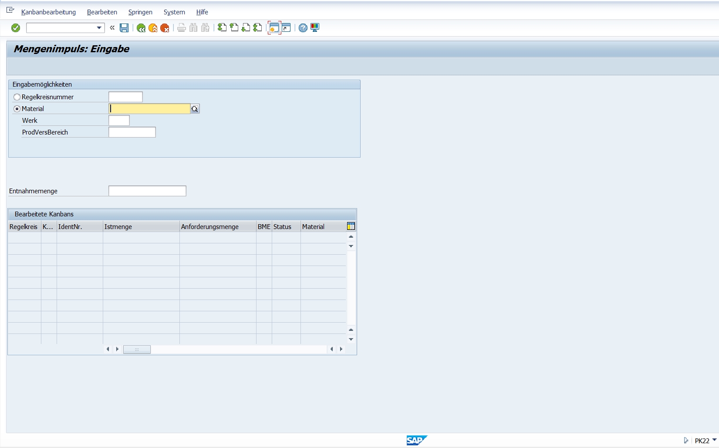Viewport: 719px width, 448px height.
Task: Click the red Cancel icon
Action: click(165, 28)
